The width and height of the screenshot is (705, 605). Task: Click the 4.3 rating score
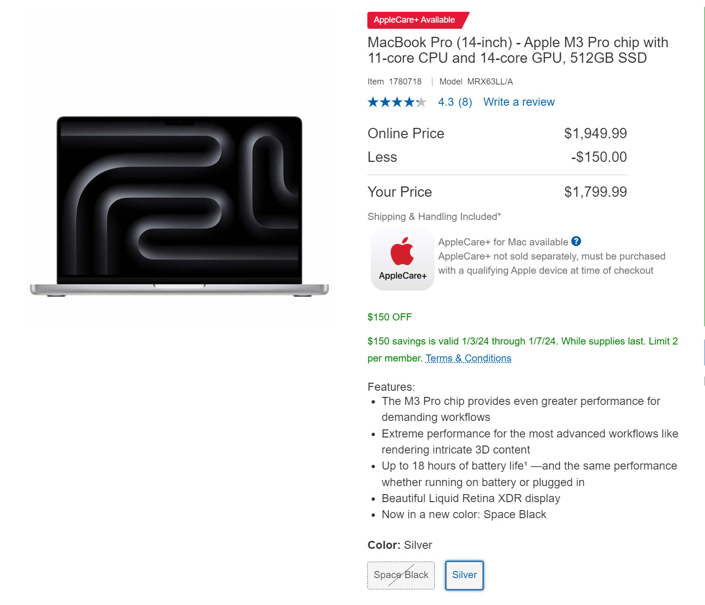446,102
